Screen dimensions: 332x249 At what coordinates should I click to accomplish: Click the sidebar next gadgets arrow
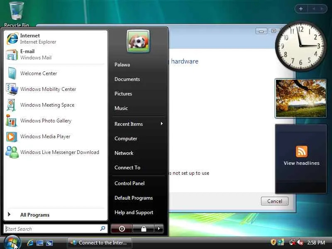click(x=322, y=9)
